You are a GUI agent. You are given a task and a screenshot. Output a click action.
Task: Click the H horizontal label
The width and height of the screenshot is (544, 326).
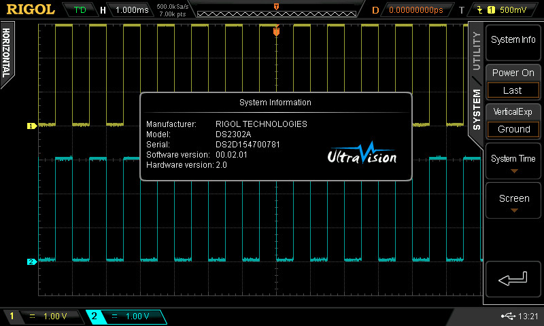coord(103,10)
